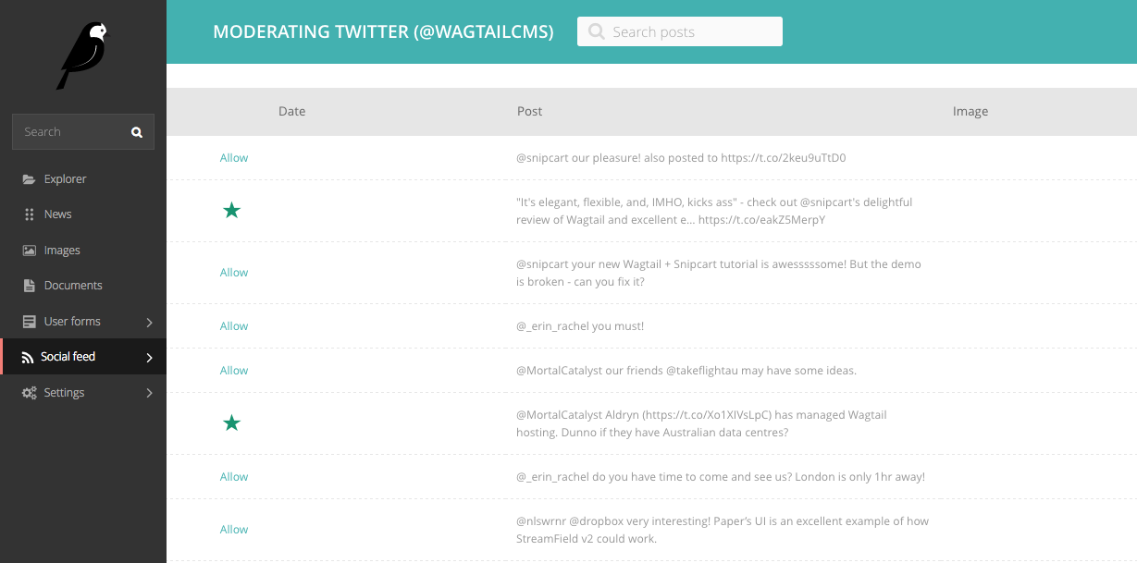Expand the User forms submenu arrow
1137x563 pixels.
[150, 322]
